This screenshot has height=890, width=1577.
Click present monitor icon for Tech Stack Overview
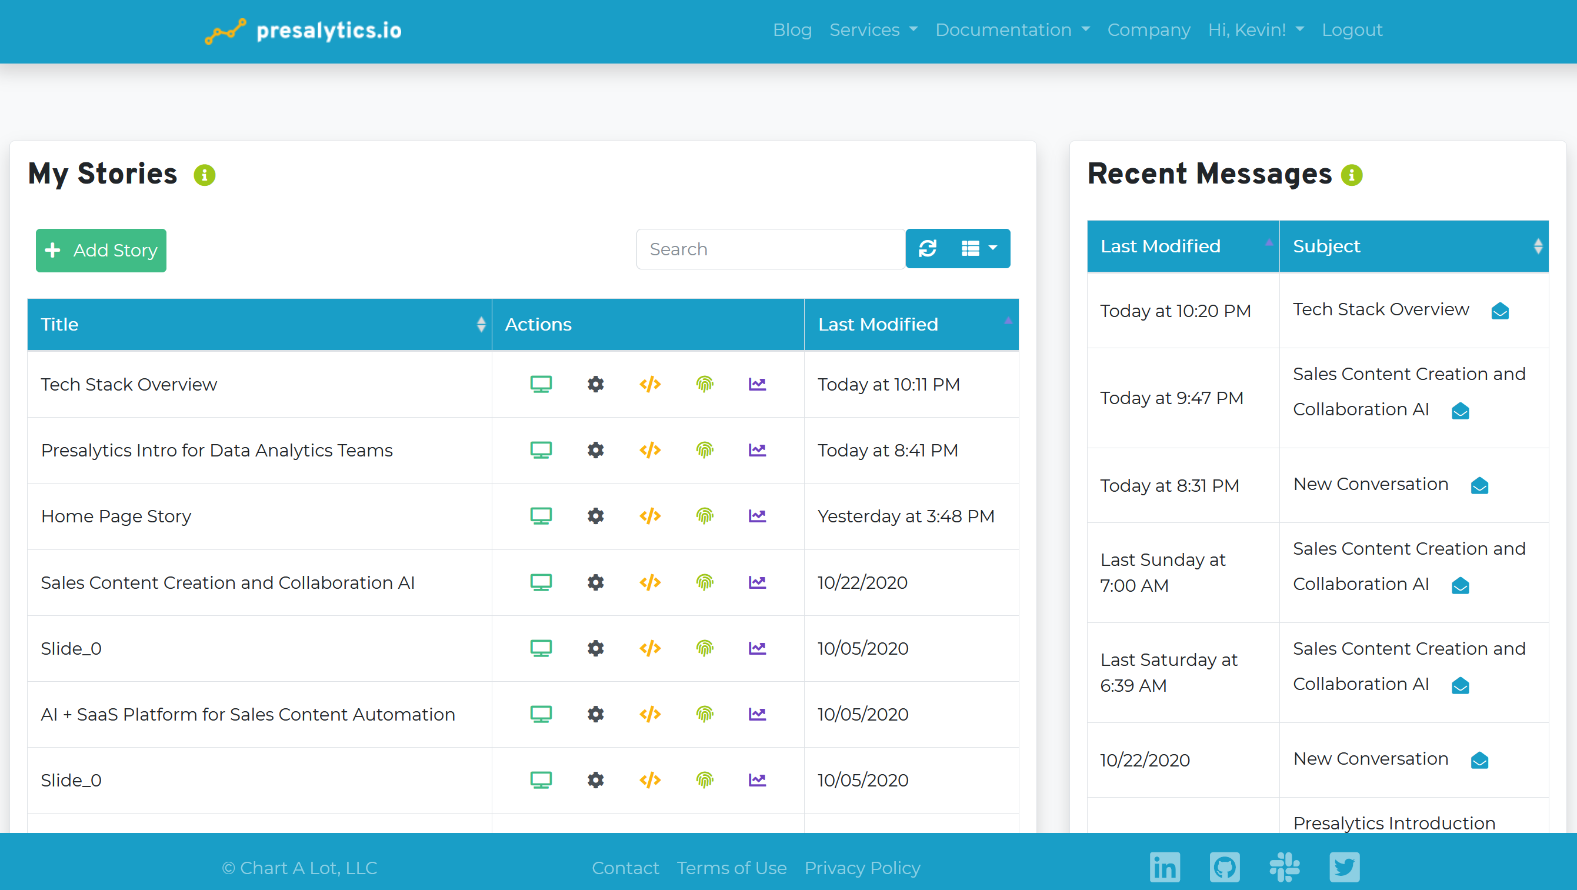(541, 384)
